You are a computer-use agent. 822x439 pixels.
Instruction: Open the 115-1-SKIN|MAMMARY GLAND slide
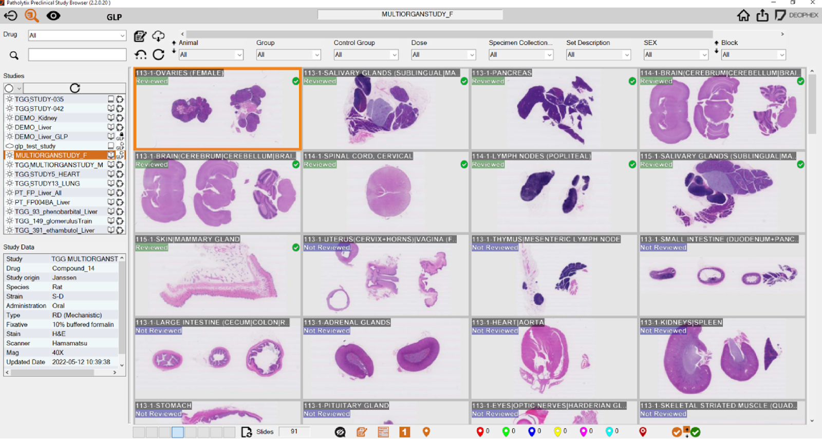coord(217,275)
